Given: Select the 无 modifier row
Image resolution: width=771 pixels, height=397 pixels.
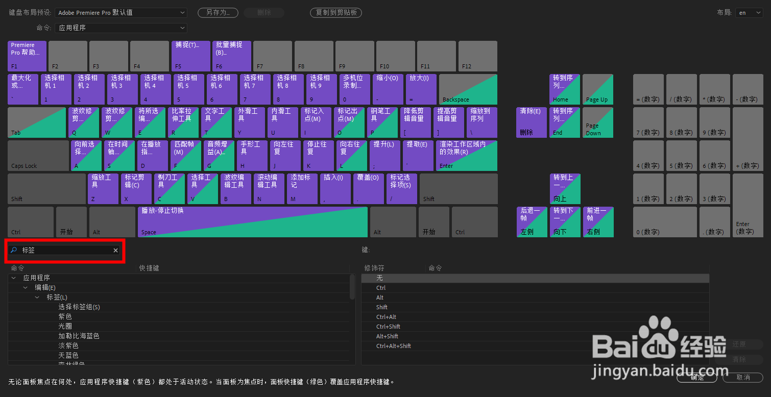Looking at the screenshot, I should coord(535,278).
